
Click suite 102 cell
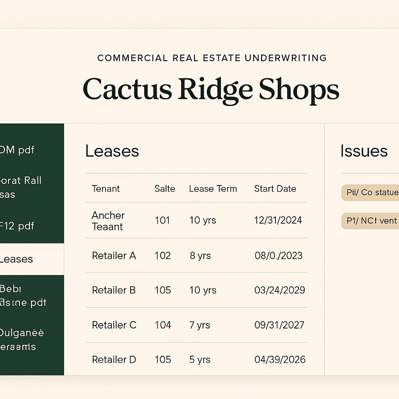click(162, 256)
